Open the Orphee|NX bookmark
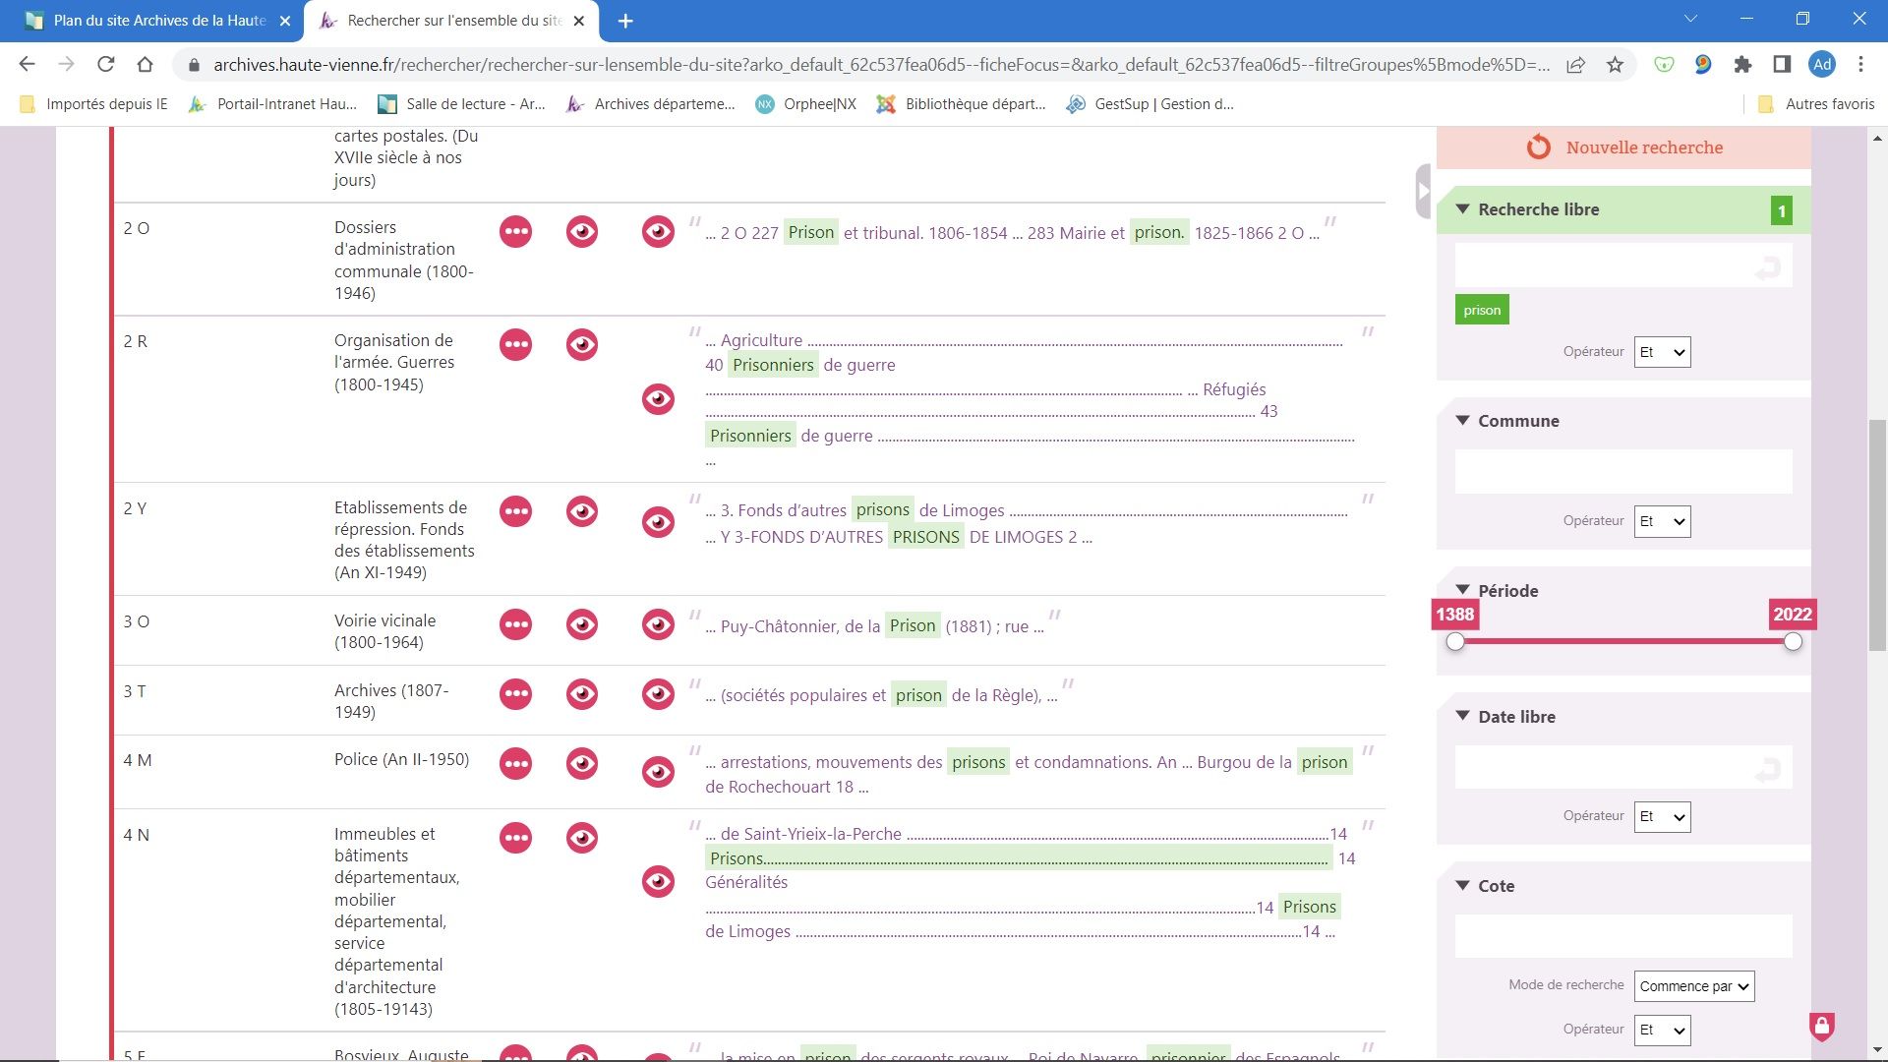Screen dimensions: 1888x1062 point(806,104)
